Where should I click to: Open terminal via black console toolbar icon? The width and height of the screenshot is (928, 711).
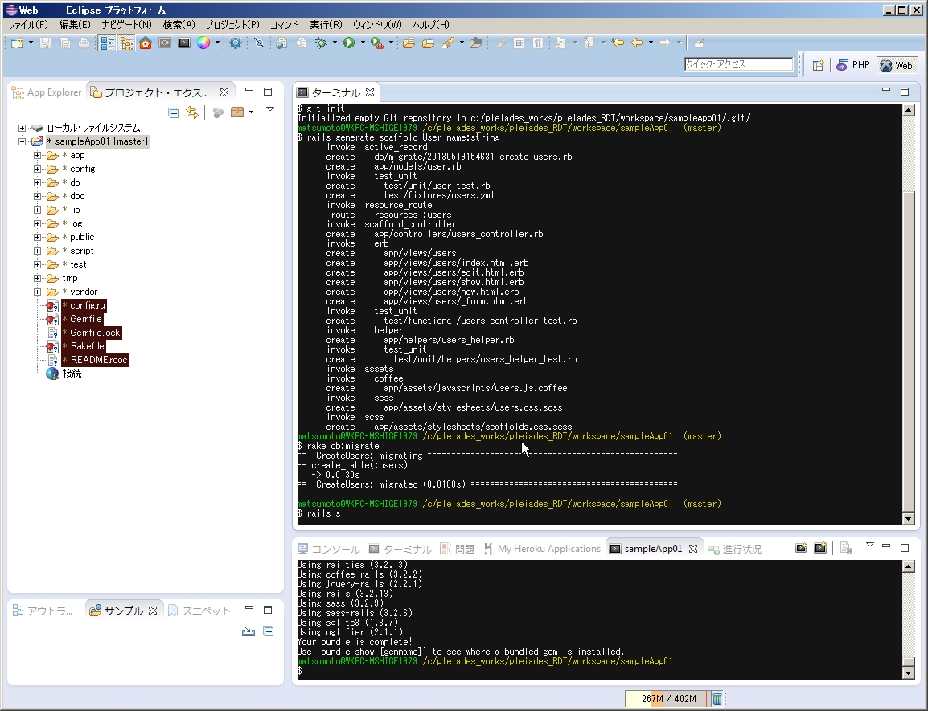coord(185,43)
